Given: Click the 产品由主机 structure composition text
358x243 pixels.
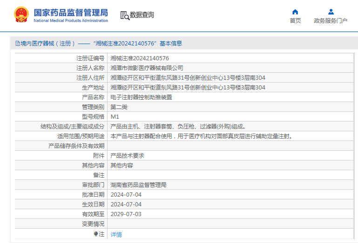Looking at the screenshot, I should (x=178, y=127).
